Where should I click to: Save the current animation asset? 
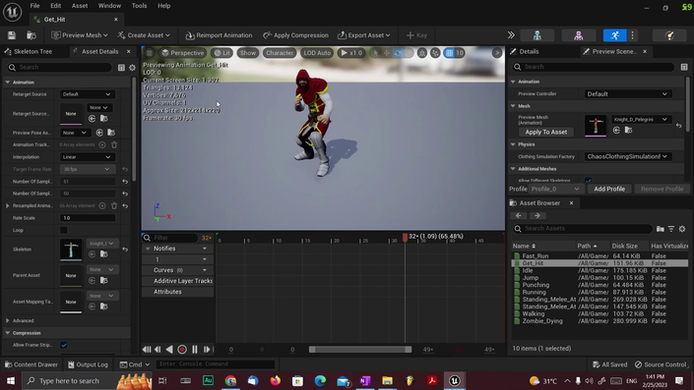12,35
